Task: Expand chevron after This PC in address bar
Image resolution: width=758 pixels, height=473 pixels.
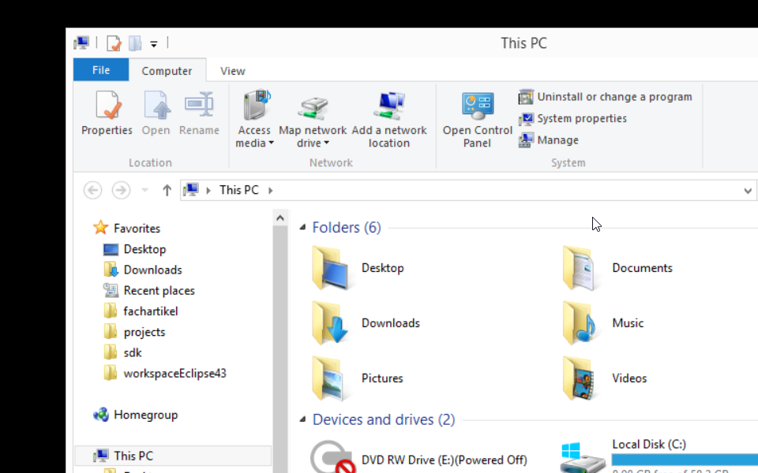Action: [x=271, y=191]
